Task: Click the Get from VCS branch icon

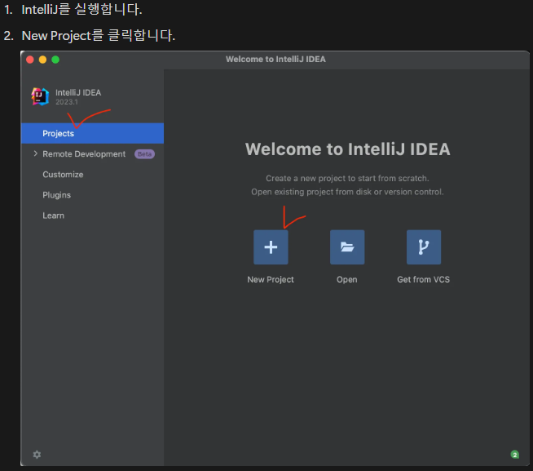Action: click(424, 247)
